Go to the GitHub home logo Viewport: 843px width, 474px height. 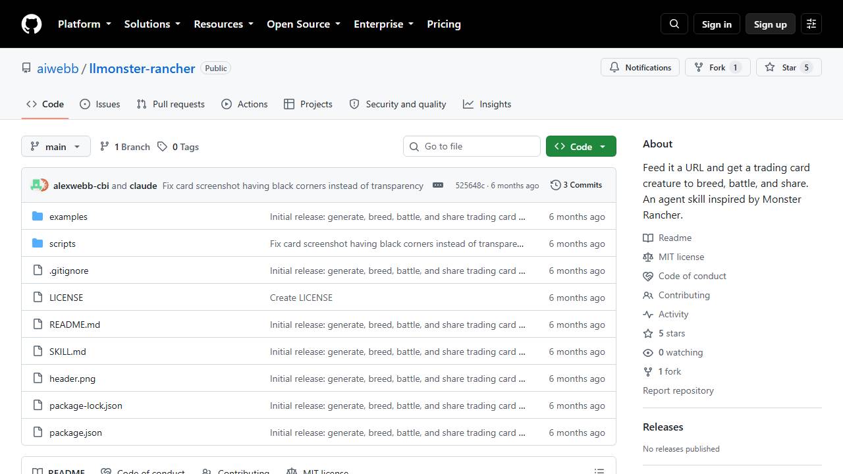pos(32,24)
